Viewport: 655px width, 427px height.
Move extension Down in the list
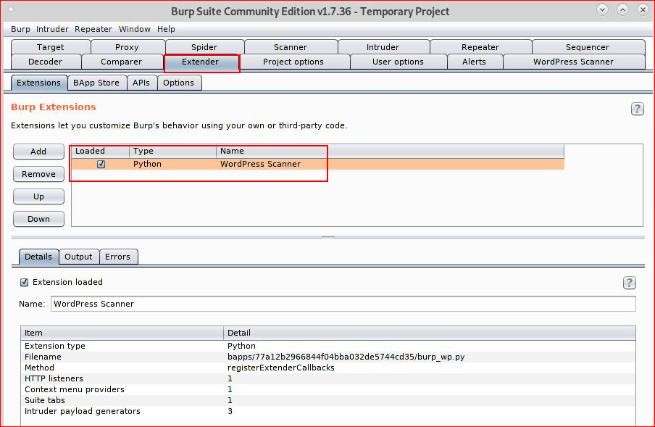pos(38,220)
